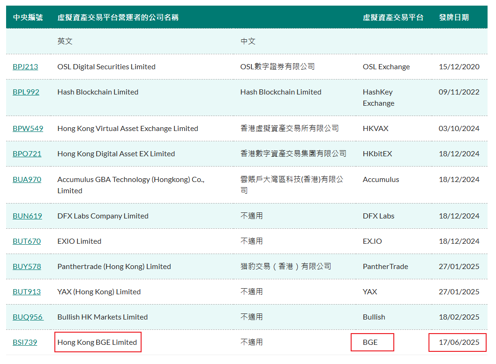Viewport: 496px width, 364px height.
Task: Select the YAX platform cell
Action: point(370,291)
